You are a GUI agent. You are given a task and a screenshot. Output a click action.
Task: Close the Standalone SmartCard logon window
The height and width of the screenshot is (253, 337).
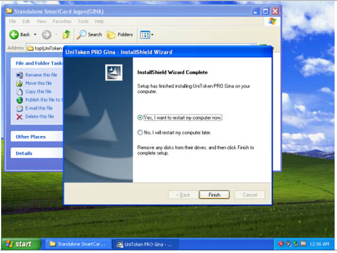pyautogui.click(x=275, y=11)
